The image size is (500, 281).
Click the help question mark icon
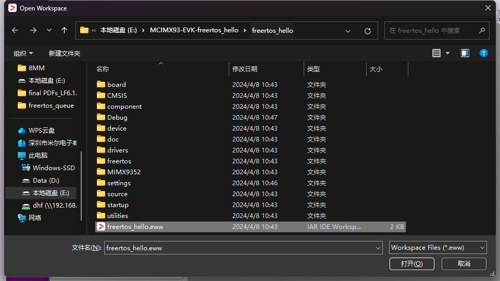[483, 53]
